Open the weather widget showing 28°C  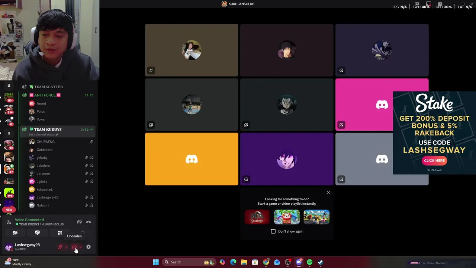17,262
